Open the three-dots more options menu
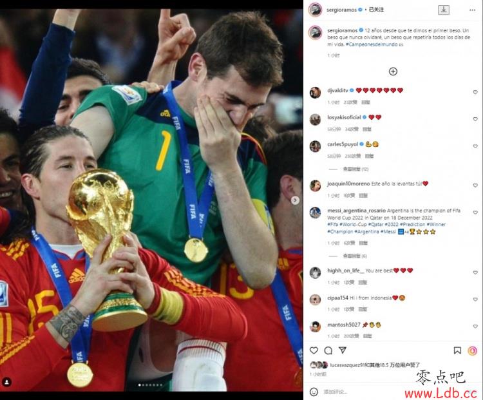483x400 pixels. [472, 10]
